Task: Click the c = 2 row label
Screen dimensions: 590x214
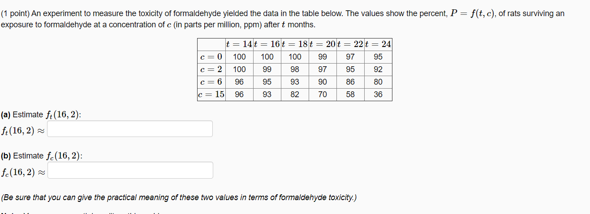Action: pyautogui.click(x=211, y=69)
